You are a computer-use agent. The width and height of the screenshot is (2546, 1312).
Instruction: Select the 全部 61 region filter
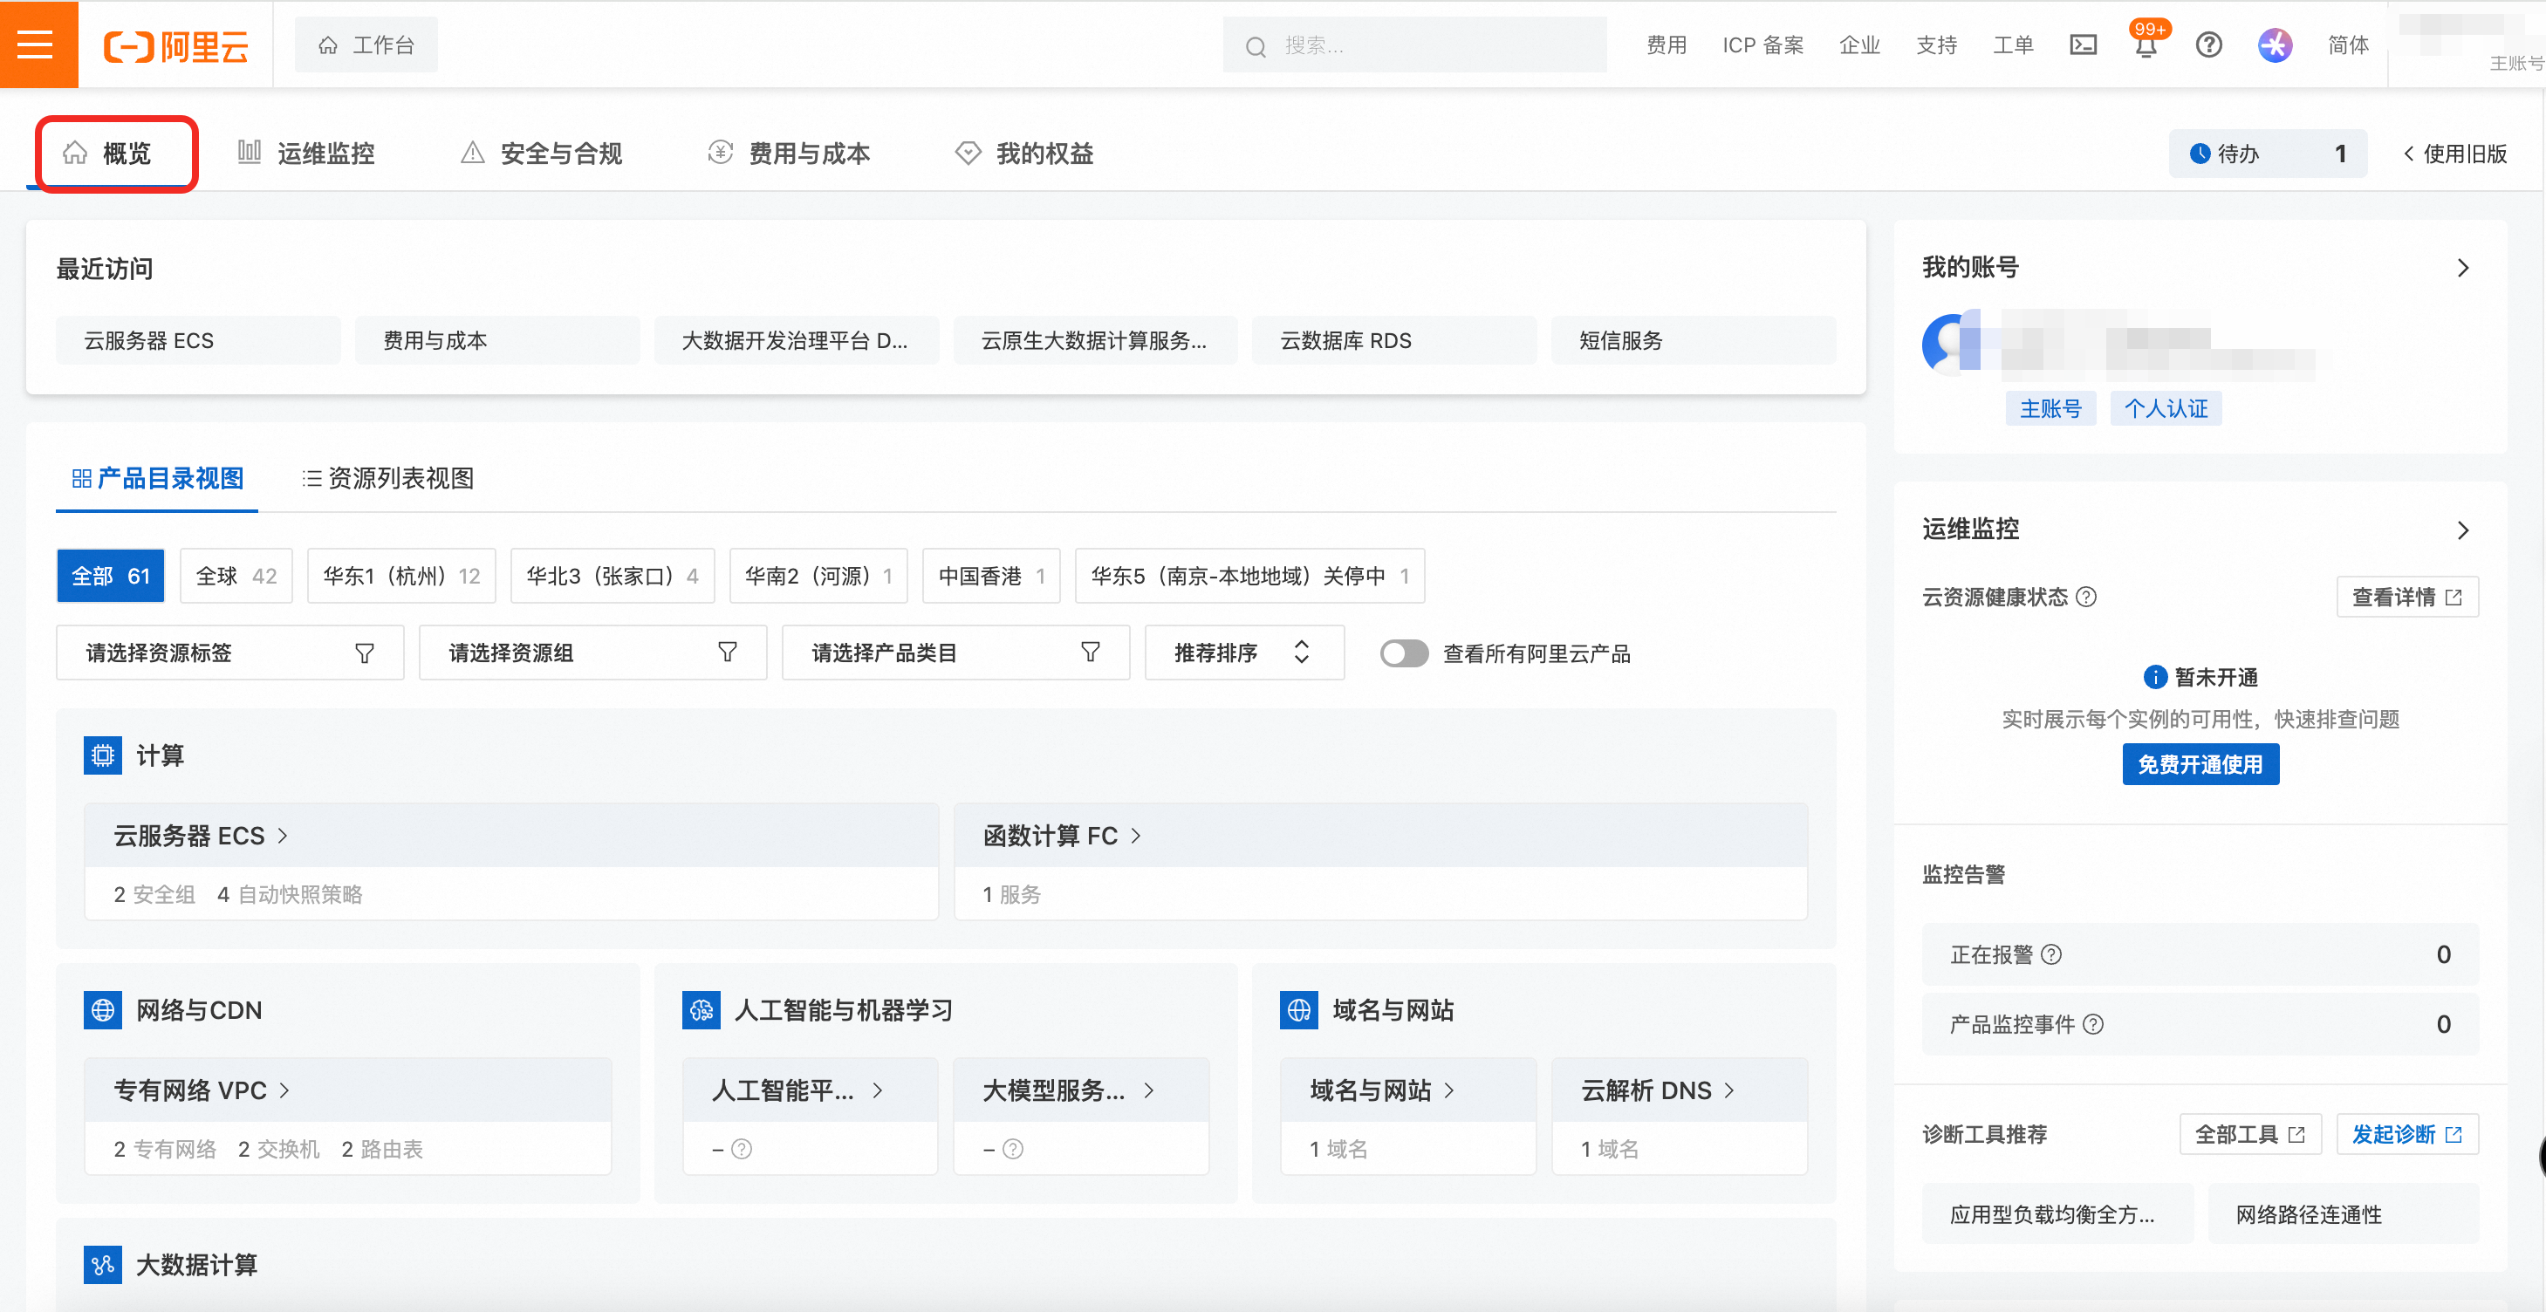111,576
